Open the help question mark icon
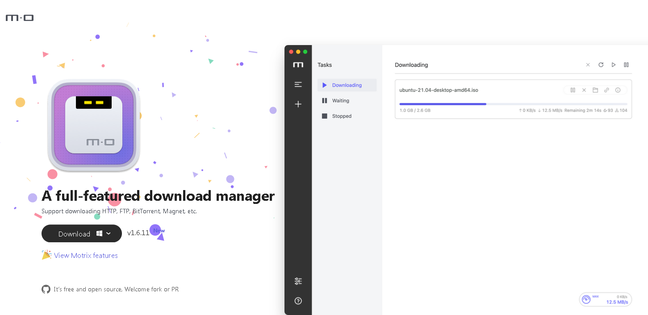The image size is (648, 315). click(x=298, y=301)
